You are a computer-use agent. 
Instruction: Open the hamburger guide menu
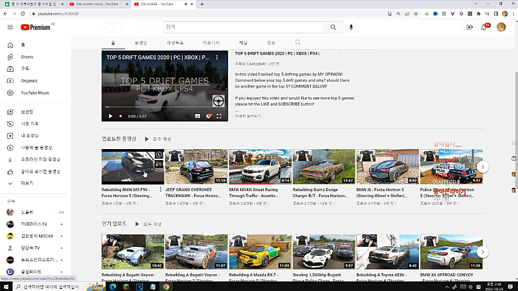[10, 27]
